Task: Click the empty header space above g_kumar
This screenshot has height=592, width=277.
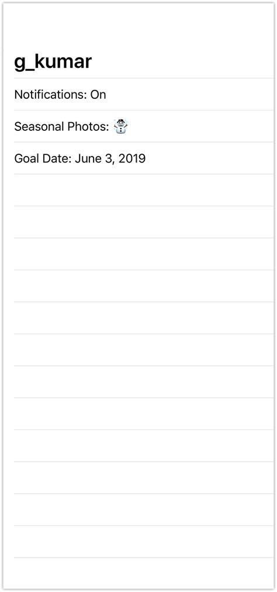Action: click(138, 26)
